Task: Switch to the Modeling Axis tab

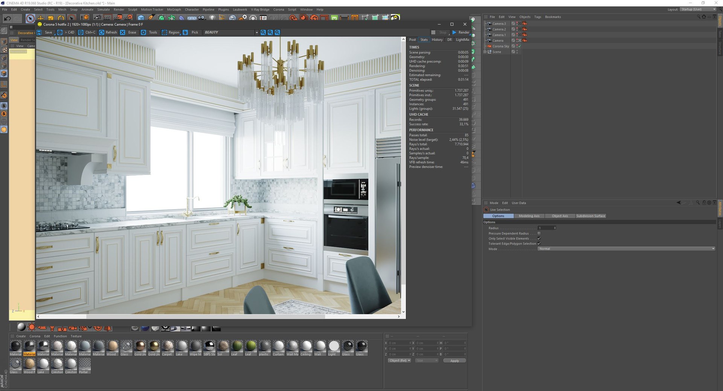Action: 529,216
